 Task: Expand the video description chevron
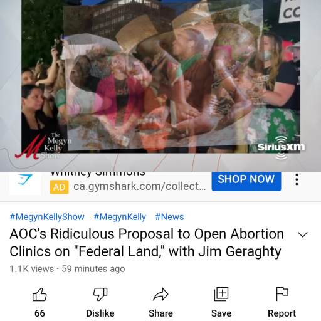(x=303, y=234)
